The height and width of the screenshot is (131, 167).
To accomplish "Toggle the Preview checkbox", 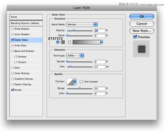I will point(135,37).
